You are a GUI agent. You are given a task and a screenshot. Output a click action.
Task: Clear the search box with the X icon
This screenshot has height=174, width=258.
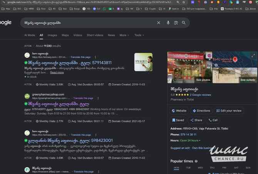(159, 23)
